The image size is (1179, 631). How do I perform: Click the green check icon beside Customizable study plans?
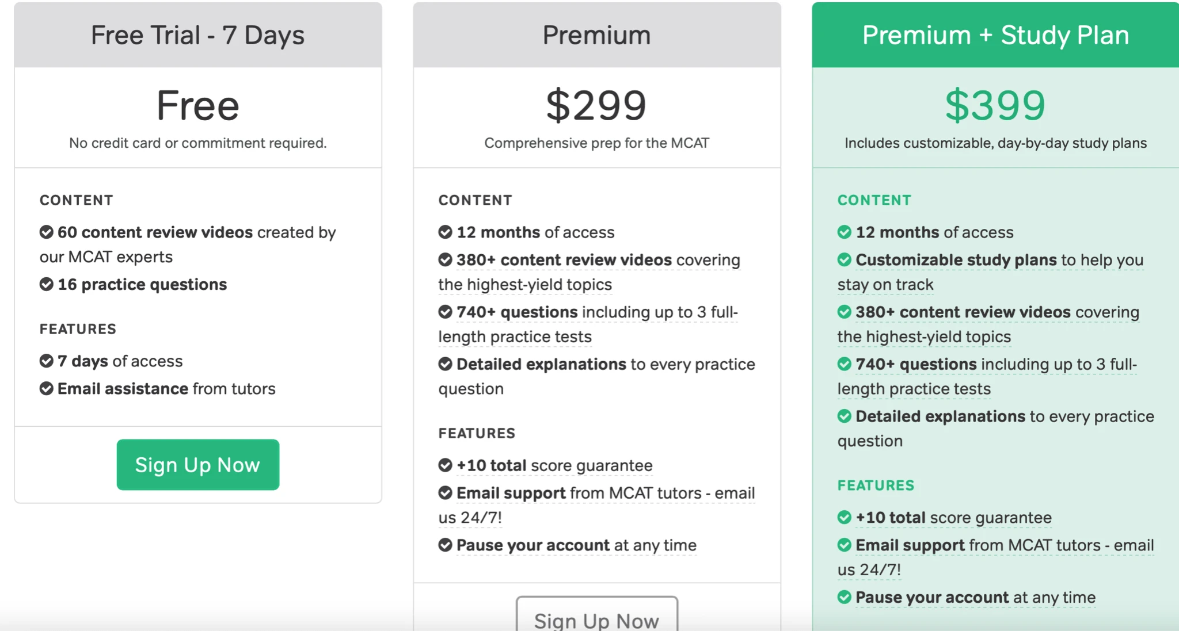click(x=844, y=259)
